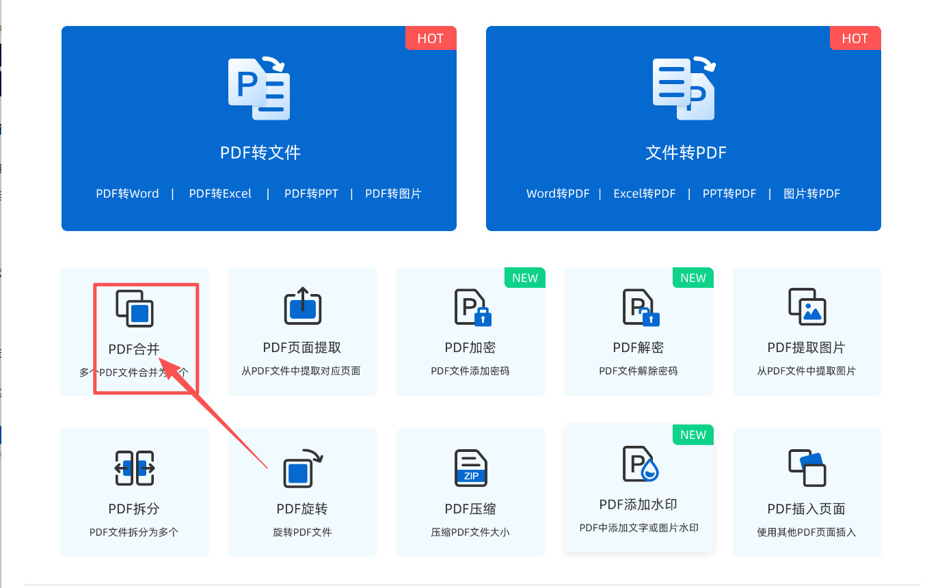Click NEW badge on PDF解密 card
Screen dimensions: 940x588
[693, 278]
